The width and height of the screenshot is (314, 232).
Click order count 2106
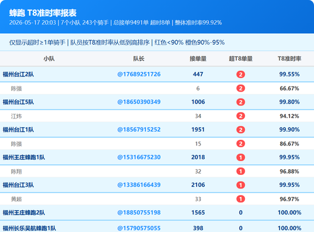point(198,185)
